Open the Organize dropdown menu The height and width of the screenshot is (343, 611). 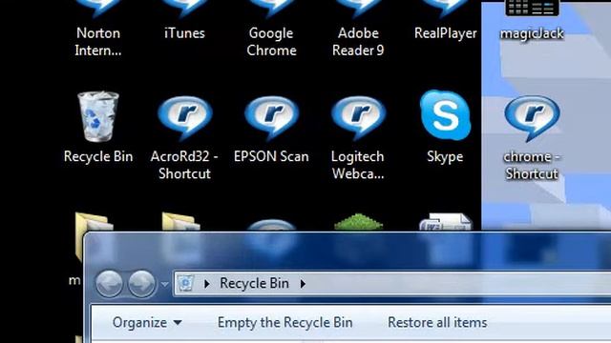tap(147, 322)
